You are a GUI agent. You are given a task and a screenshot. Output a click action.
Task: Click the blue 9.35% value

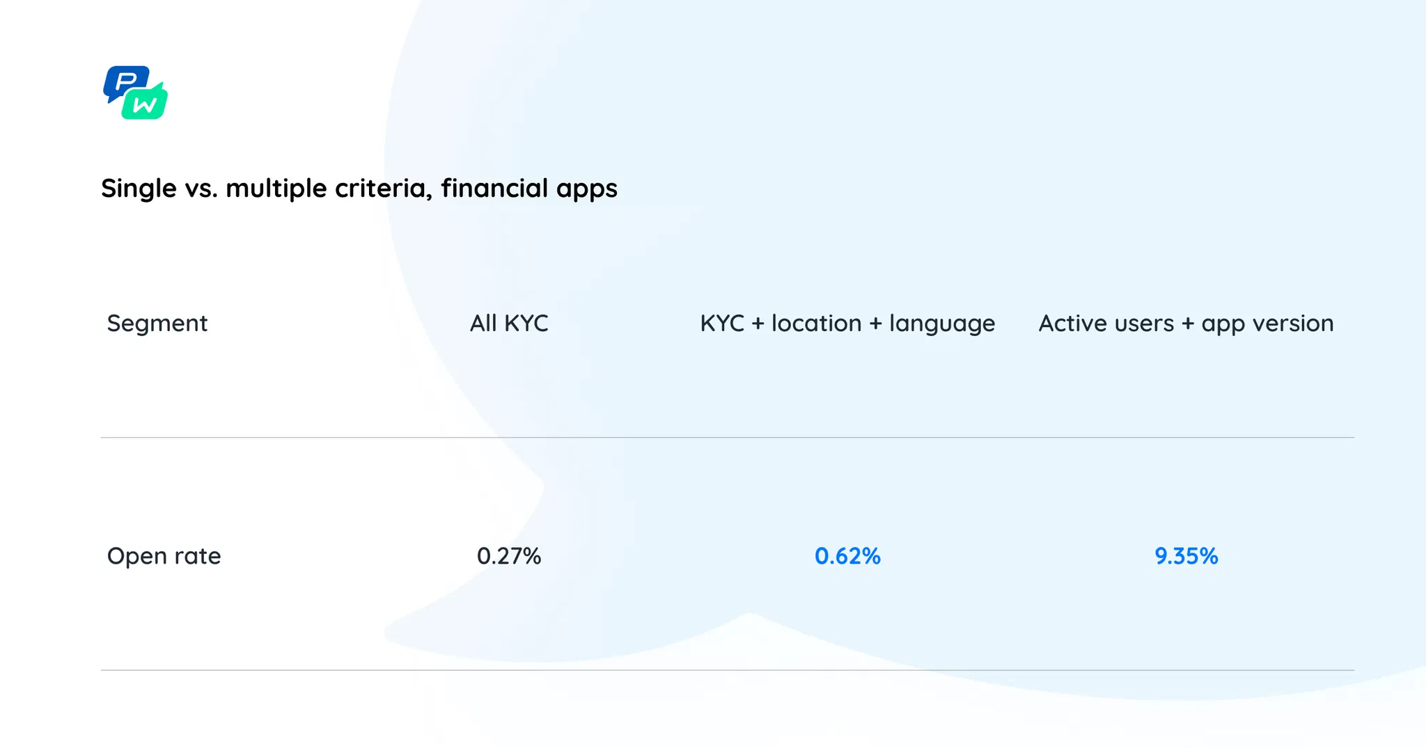tap(1186, 556)
